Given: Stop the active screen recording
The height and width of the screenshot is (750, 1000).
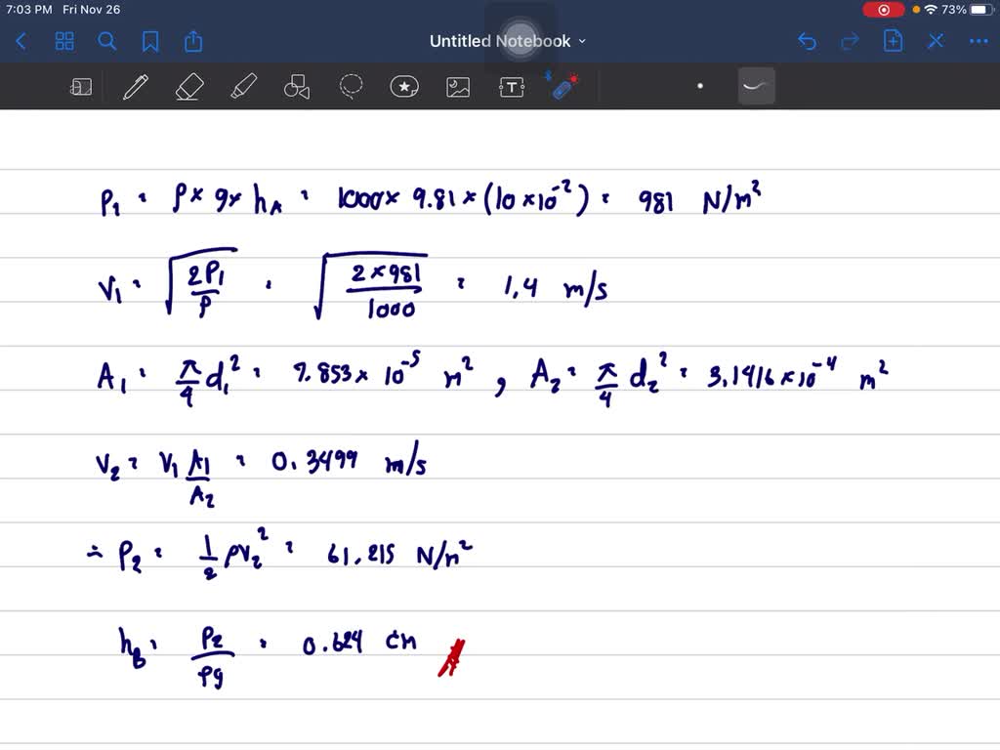Looking at the screenshot, I should click(884, 9).
